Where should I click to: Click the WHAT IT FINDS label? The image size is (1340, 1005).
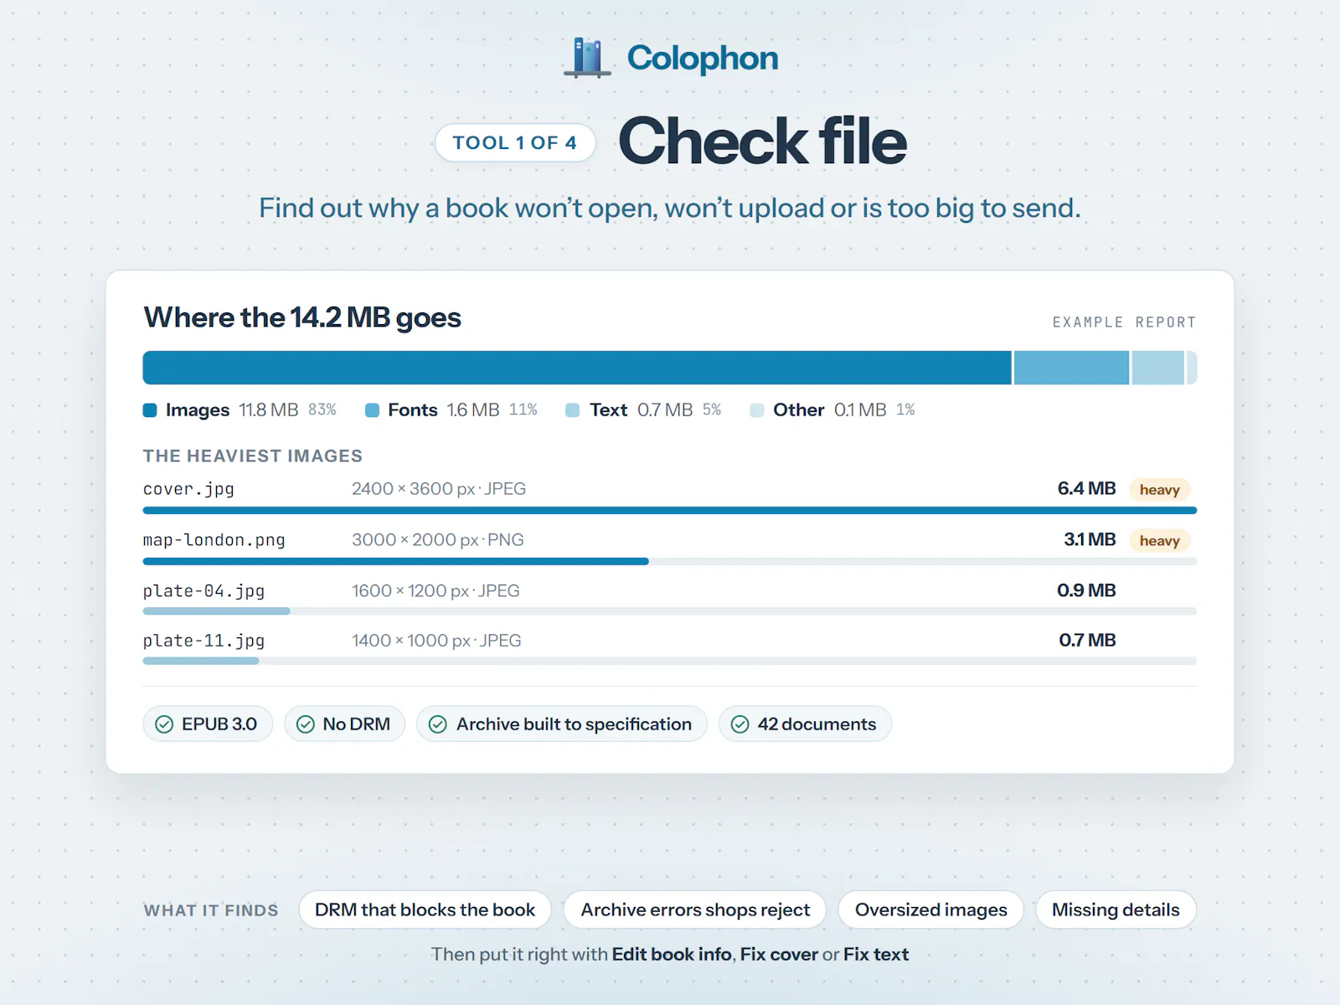(211, 910)
